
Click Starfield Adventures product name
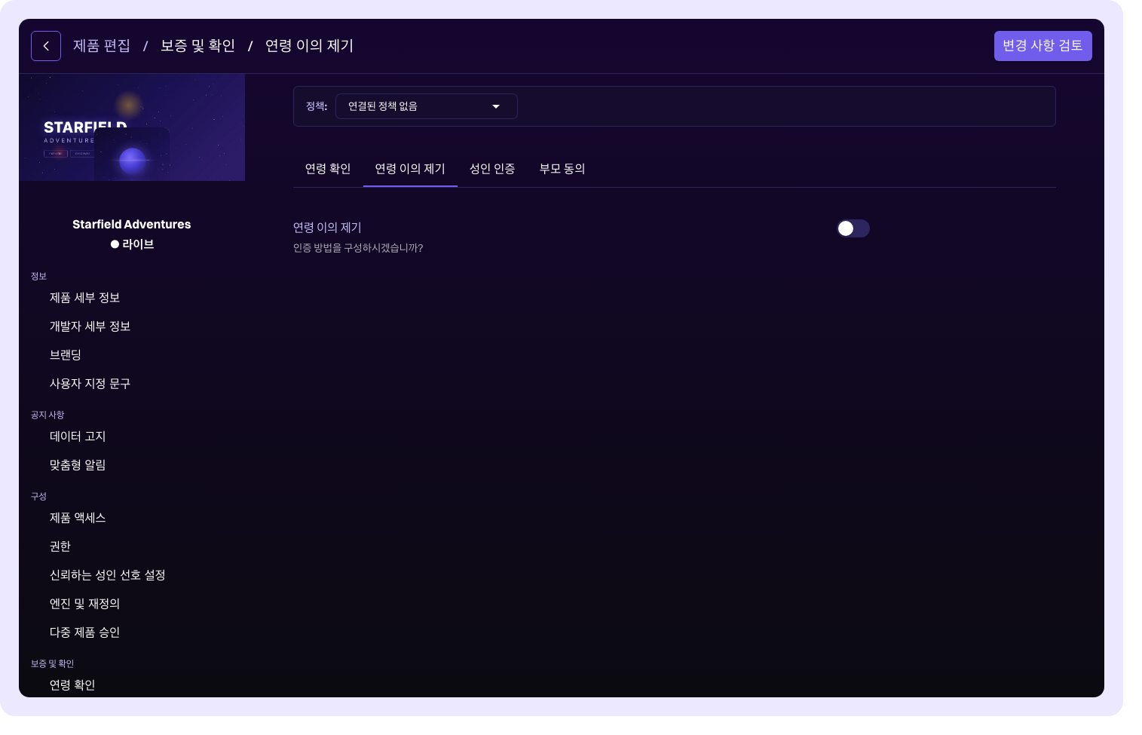point(132,225)
